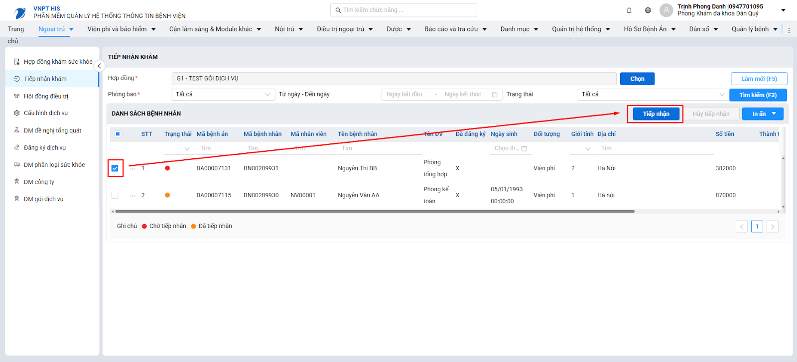Viewport: 797px width, 362px height.
Task: Toggle the select-all checkbox in the table header
Action: (x=118, y=134)
